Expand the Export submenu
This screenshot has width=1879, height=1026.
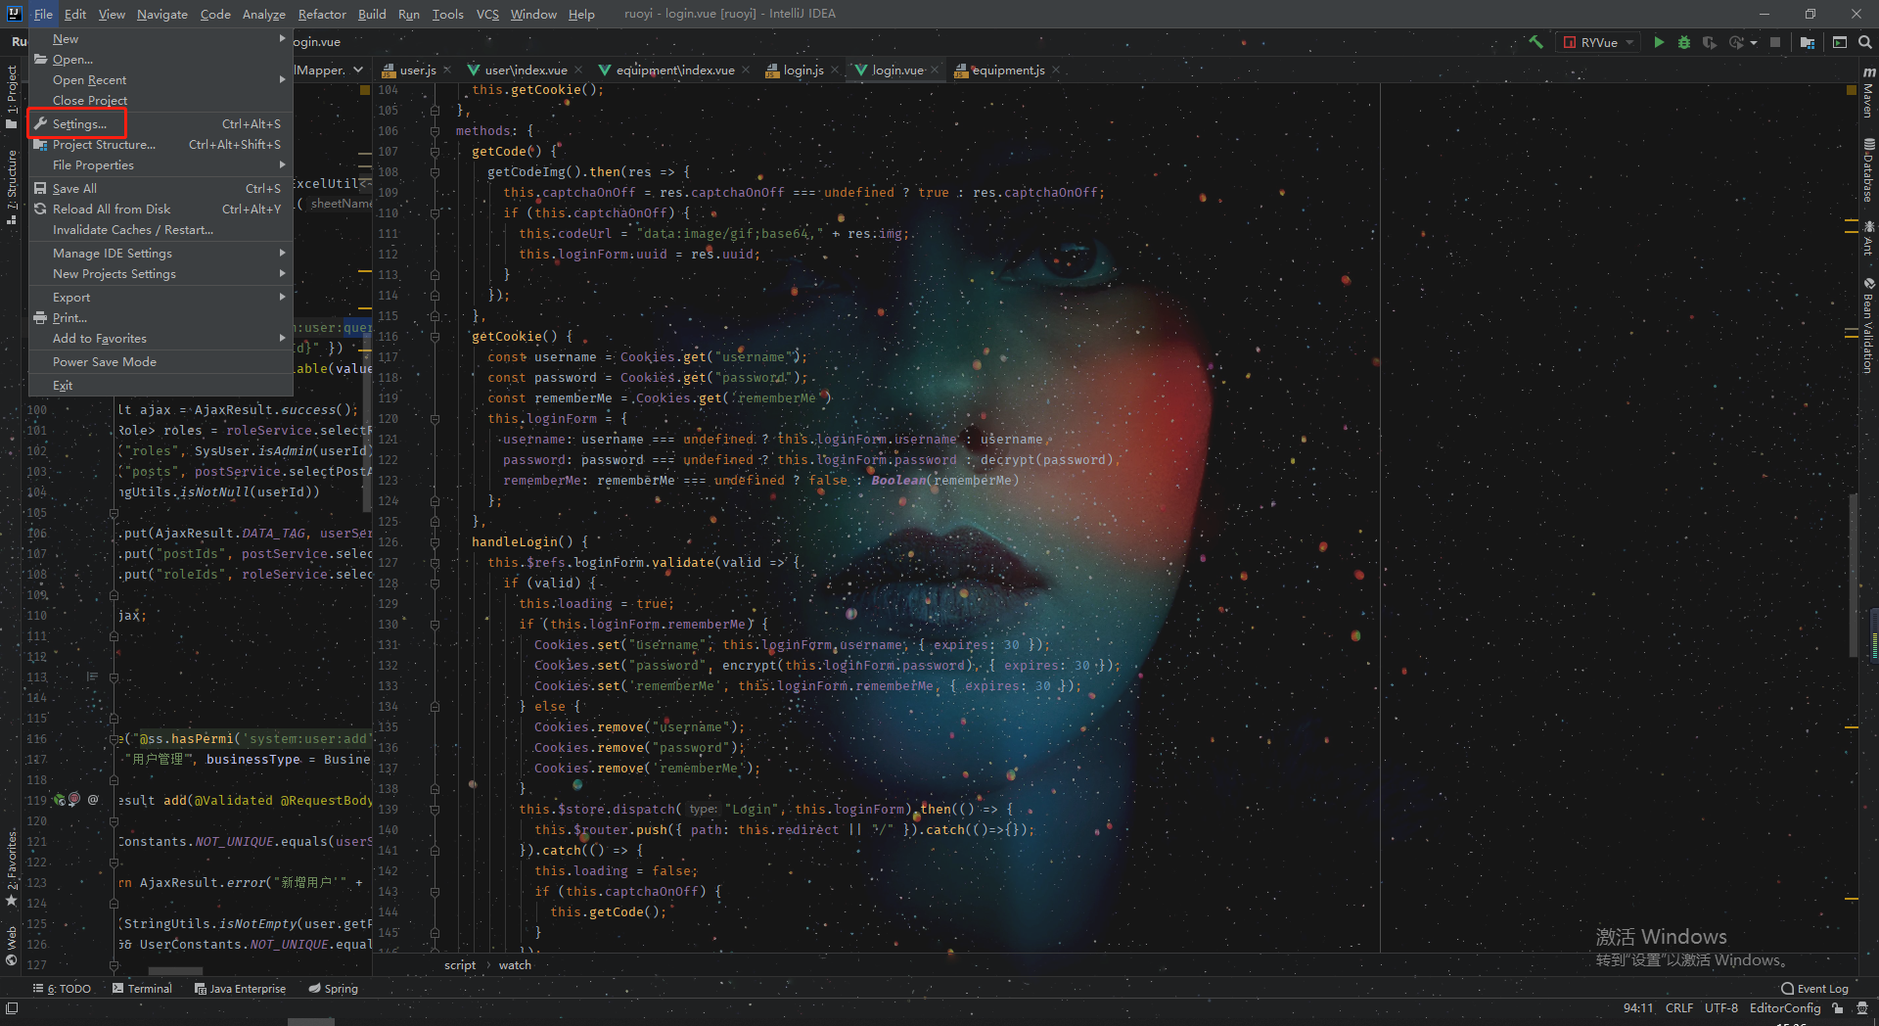pos(160,298)
